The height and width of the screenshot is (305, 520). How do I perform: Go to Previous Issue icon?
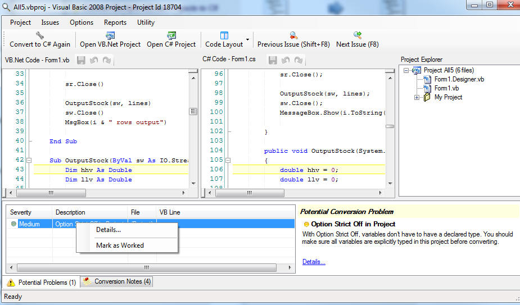(x=293, y=35)
